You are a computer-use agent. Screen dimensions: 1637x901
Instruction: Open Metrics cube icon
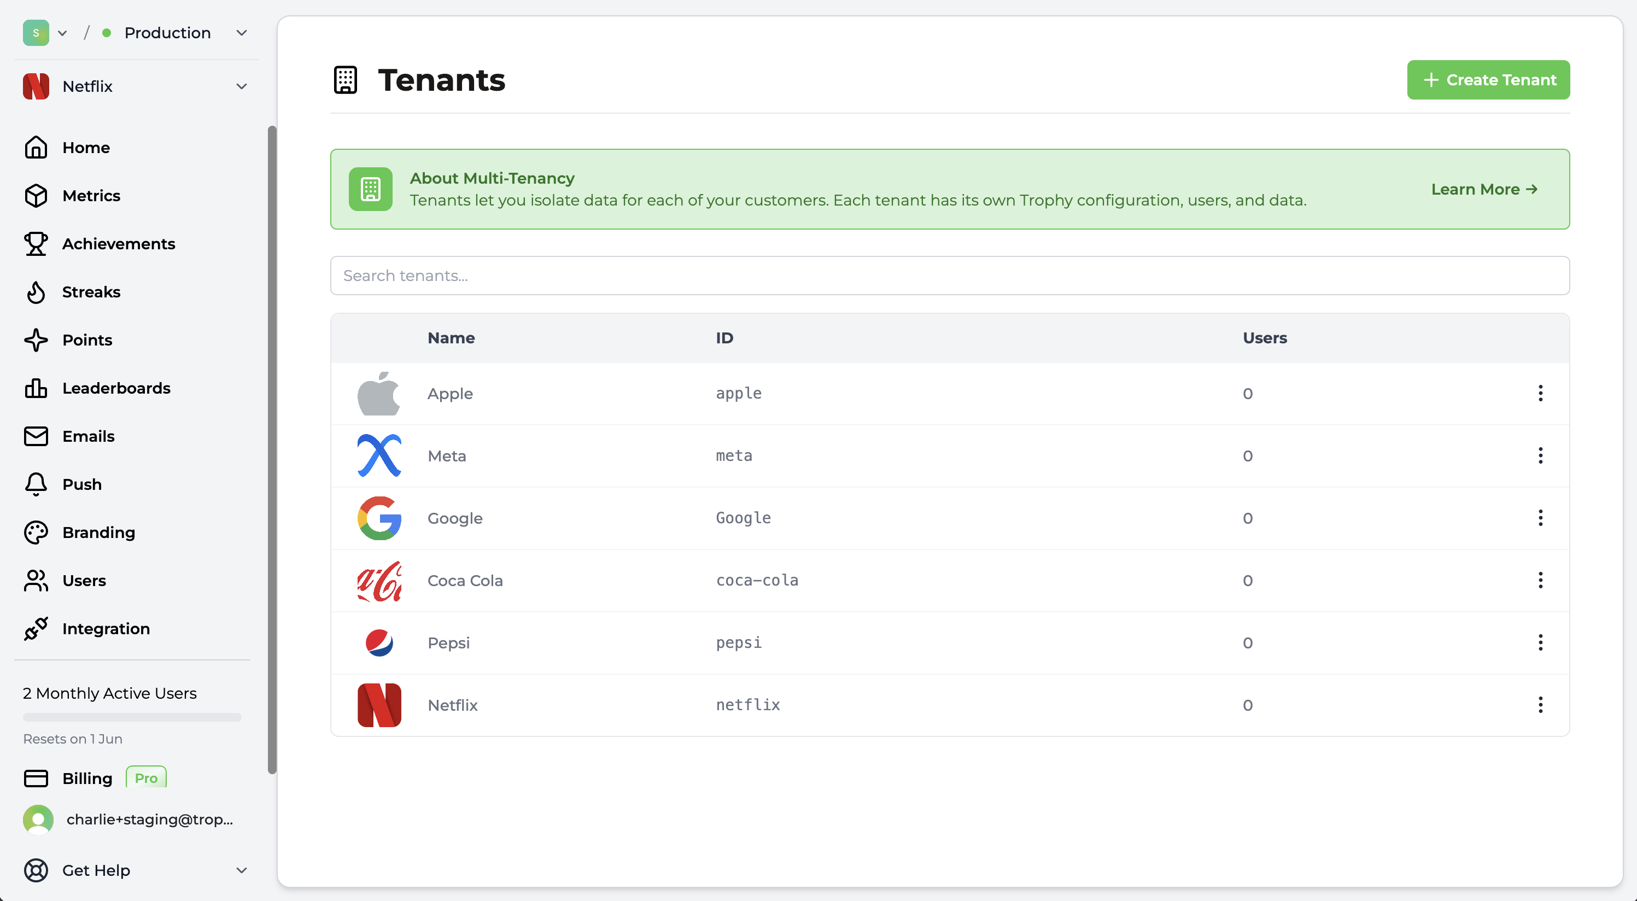tap(36, 196)
